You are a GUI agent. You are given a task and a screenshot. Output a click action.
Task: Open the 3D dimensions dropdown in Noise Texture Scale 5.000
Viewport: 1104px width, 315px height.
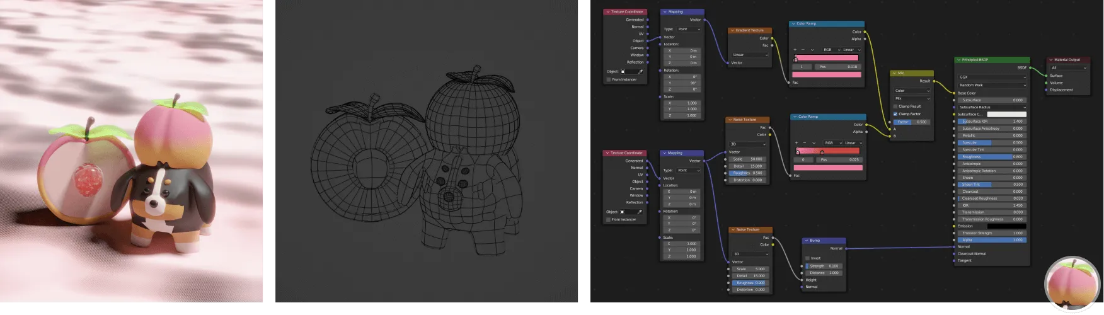tap(749, 254)
